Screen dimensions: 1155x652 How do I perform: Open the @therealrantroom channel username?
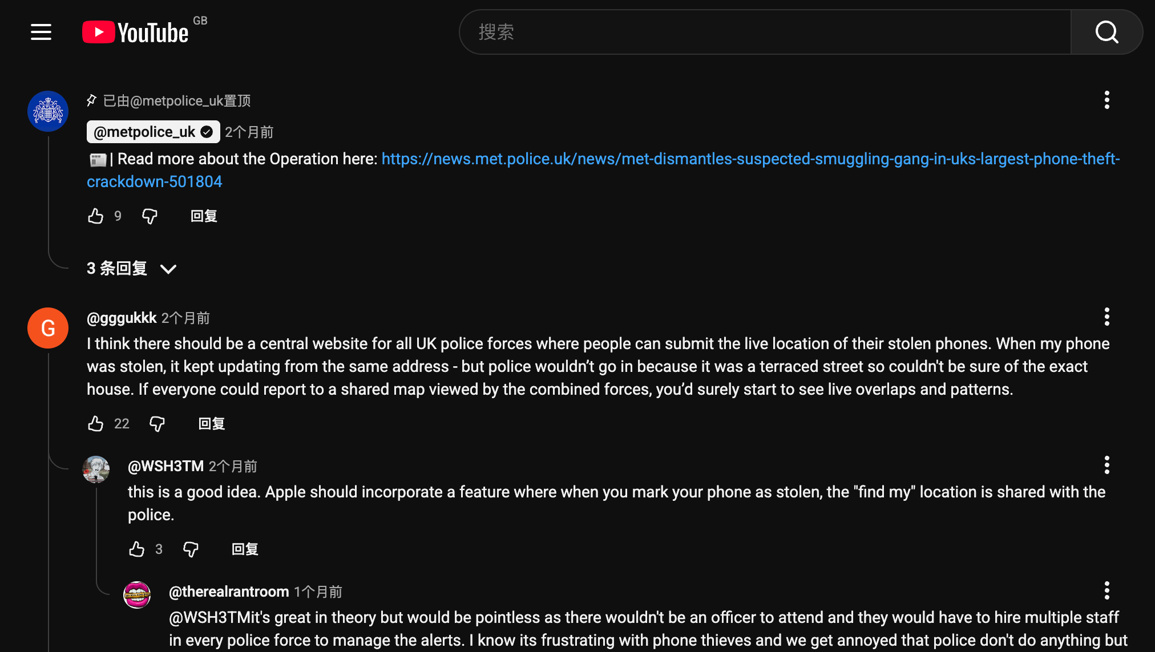pos(229,592)
